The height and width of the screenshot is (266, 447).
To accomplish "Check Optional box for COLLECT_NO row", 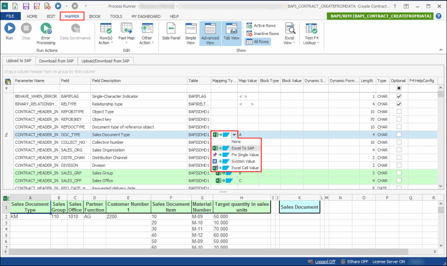I will [x=399, y=142].
